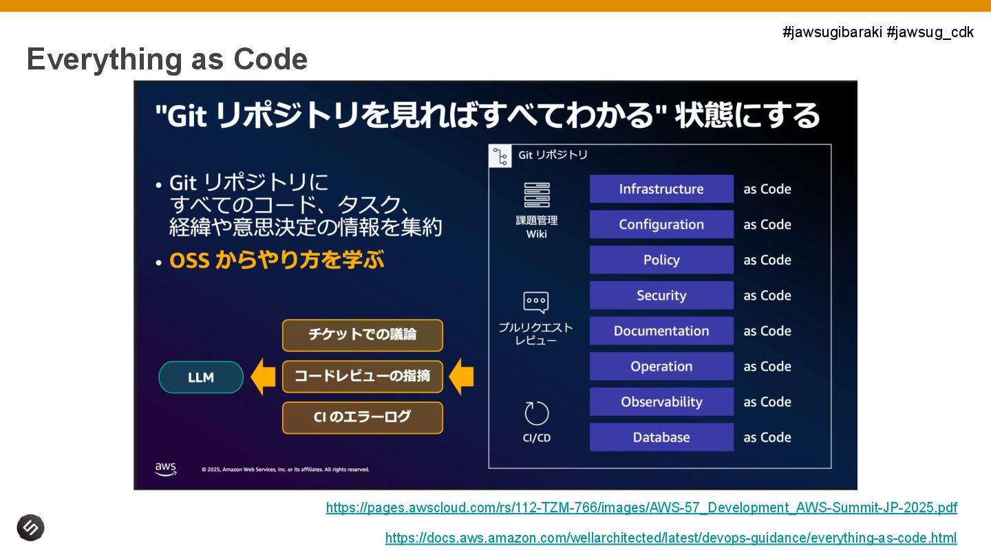Click the pull request review speech bubble icon
991x557 pixels.
pos(536,303)
